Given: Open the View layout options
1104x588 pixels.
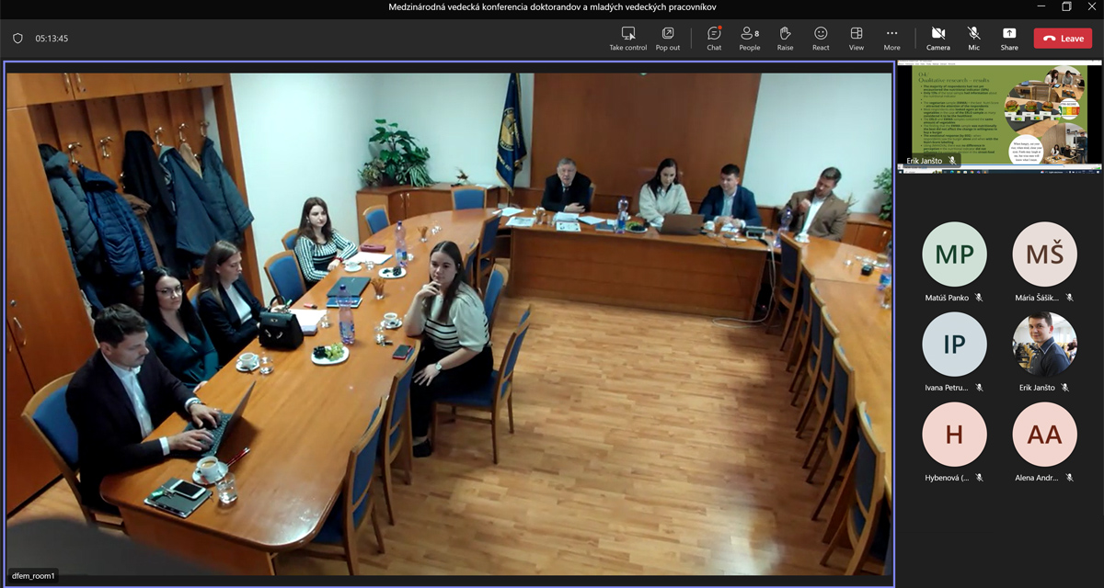Looking at the screenshot, I should pyautogui.click(x=857, y=38).
